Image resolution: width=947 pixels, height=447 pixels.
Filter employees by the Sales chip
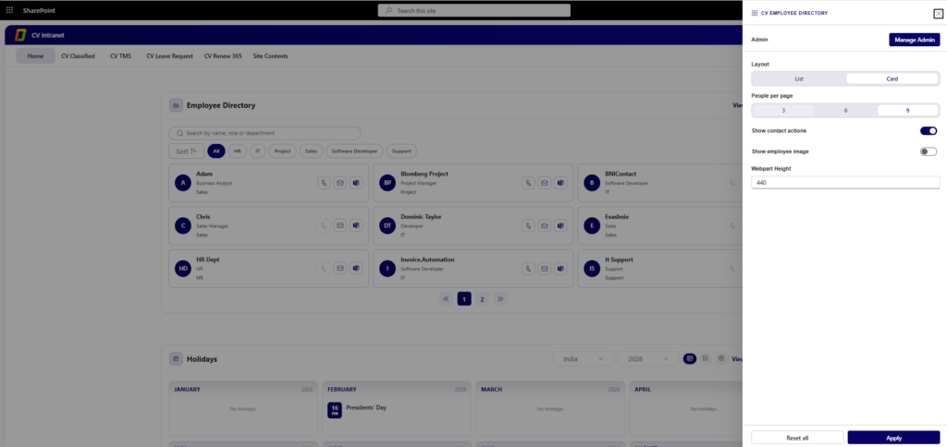(x=311, y=151)
